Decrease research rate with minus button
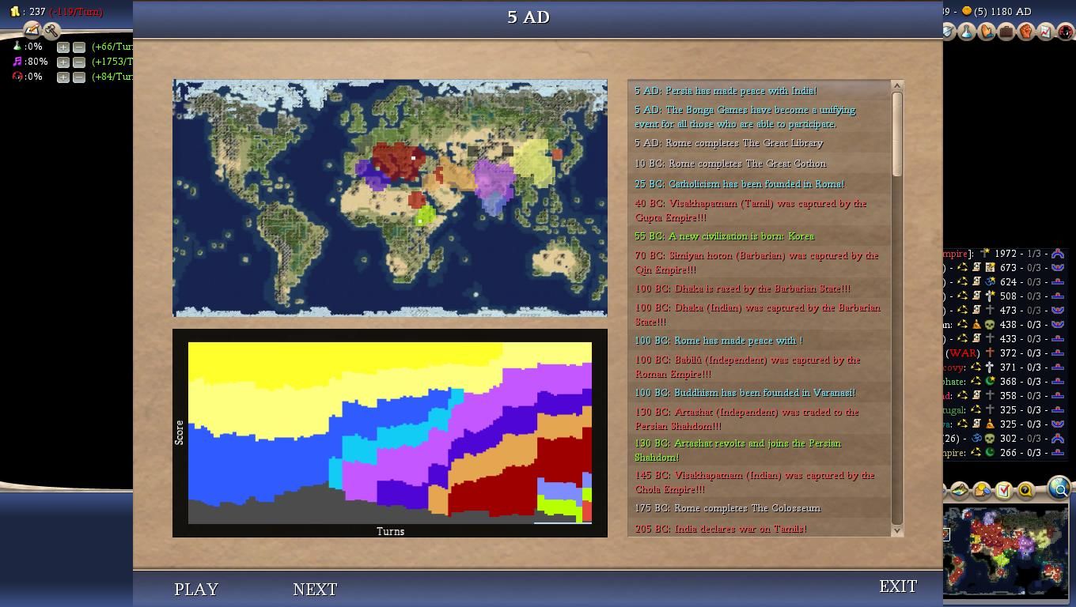The height and width of the screenshot is (607, 1076). pos(78,47)
